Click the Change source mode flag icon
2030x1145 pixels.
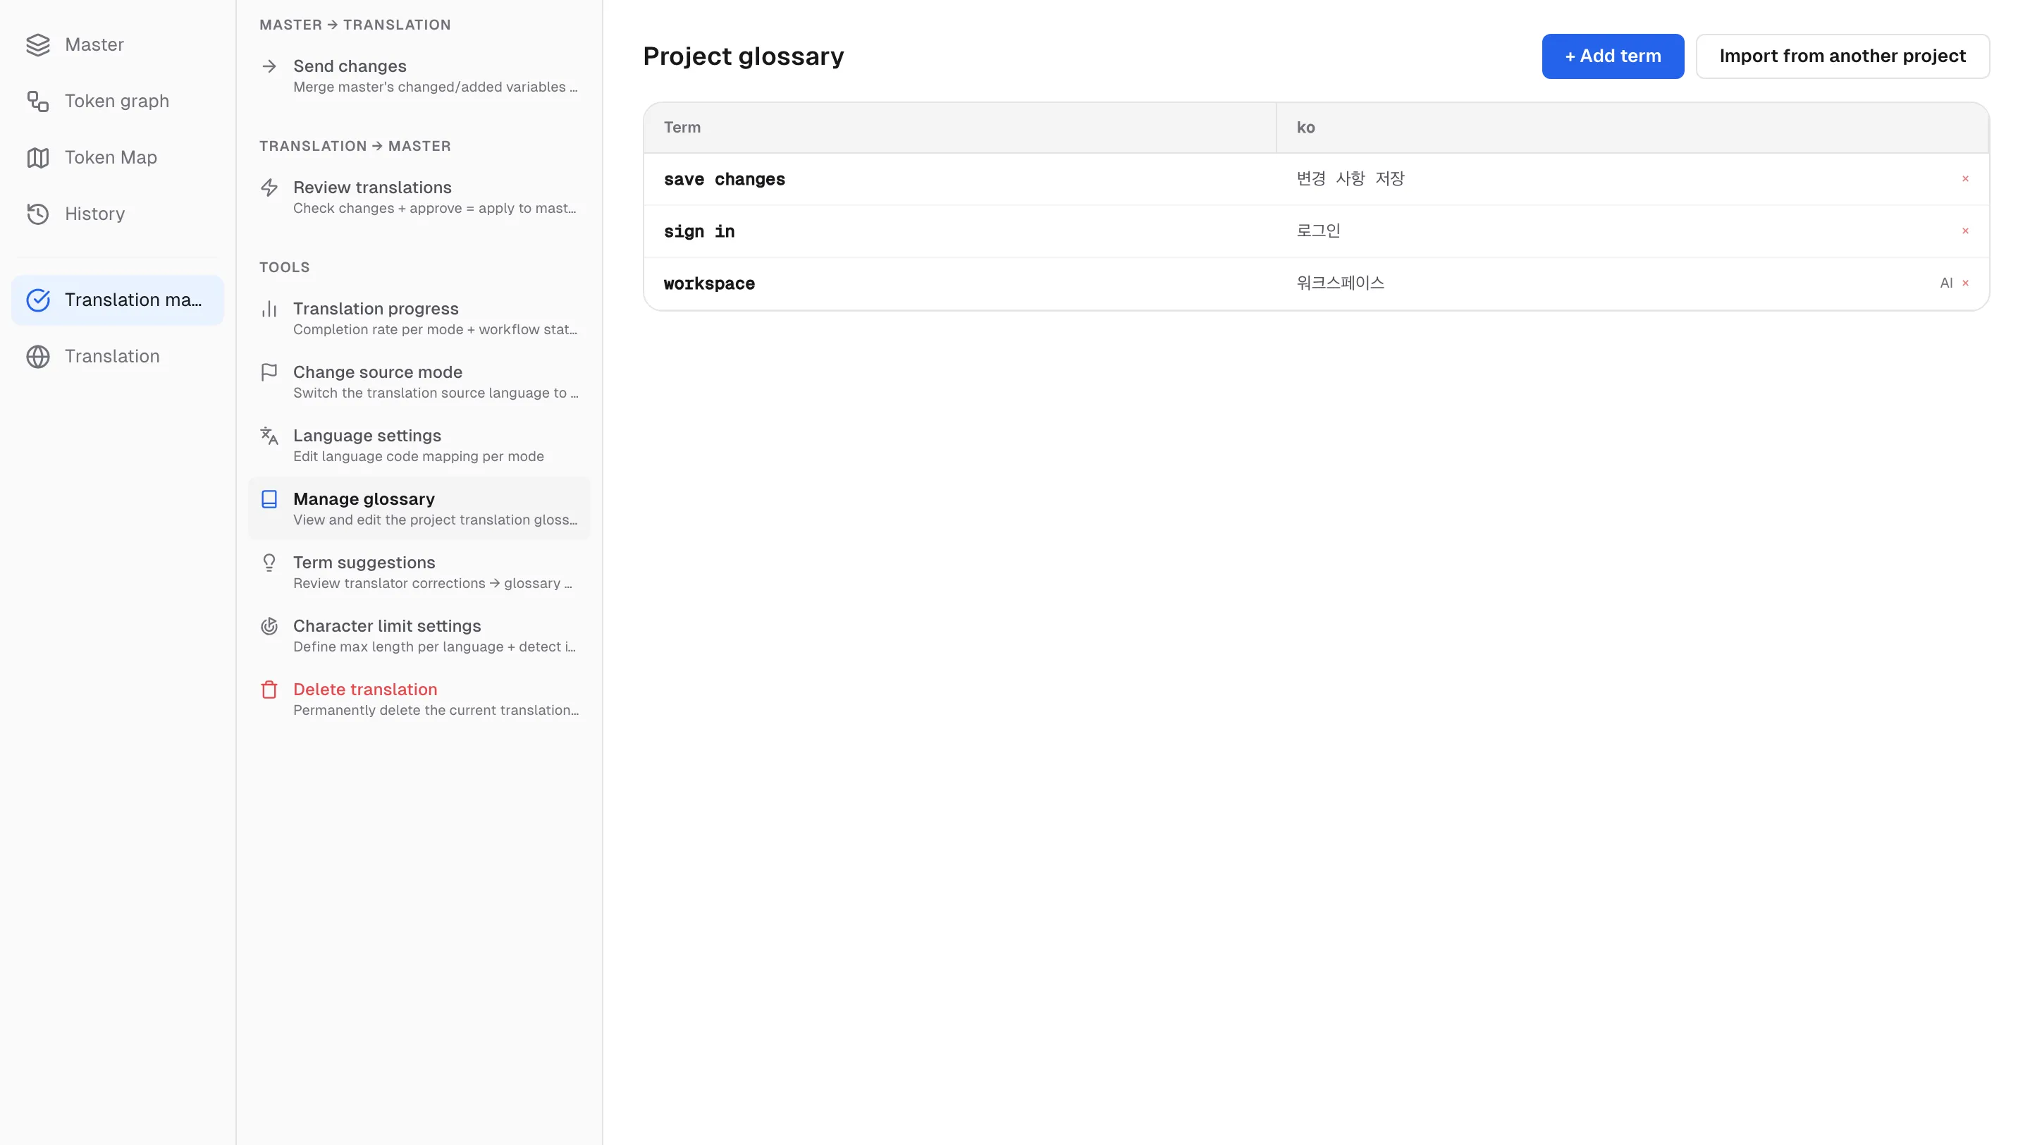[x=269, y=372]
